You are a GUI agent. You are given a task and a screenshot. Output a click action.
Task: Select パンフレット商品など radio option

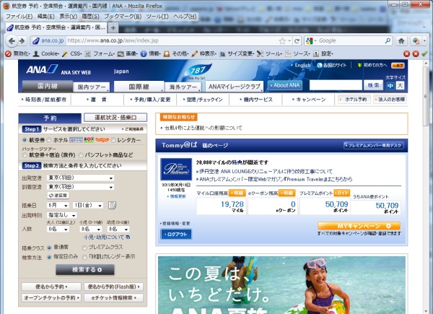[81, 155]
